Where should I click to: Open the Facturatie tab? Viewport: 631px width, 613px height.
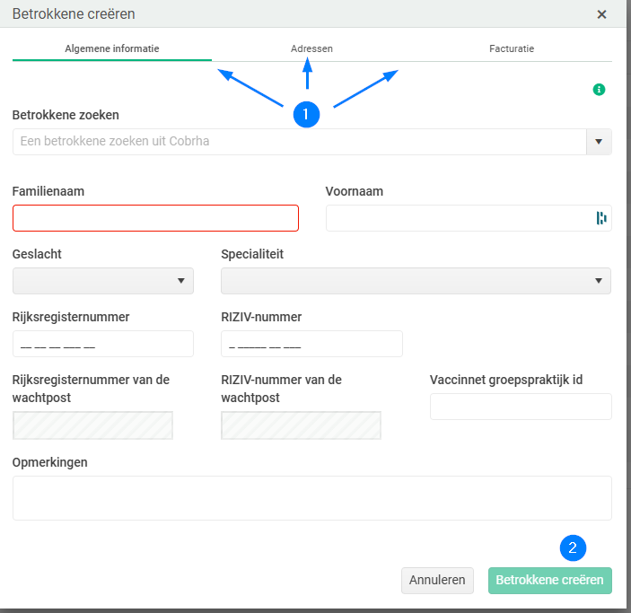point(512,48)
